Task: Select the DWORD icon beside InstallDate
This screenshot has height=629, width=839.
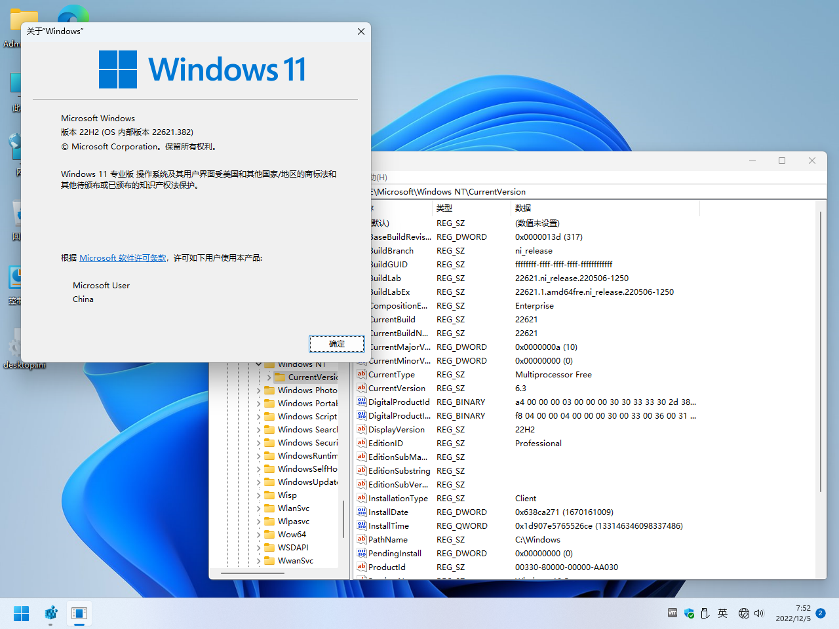Action: coord(361,512)
